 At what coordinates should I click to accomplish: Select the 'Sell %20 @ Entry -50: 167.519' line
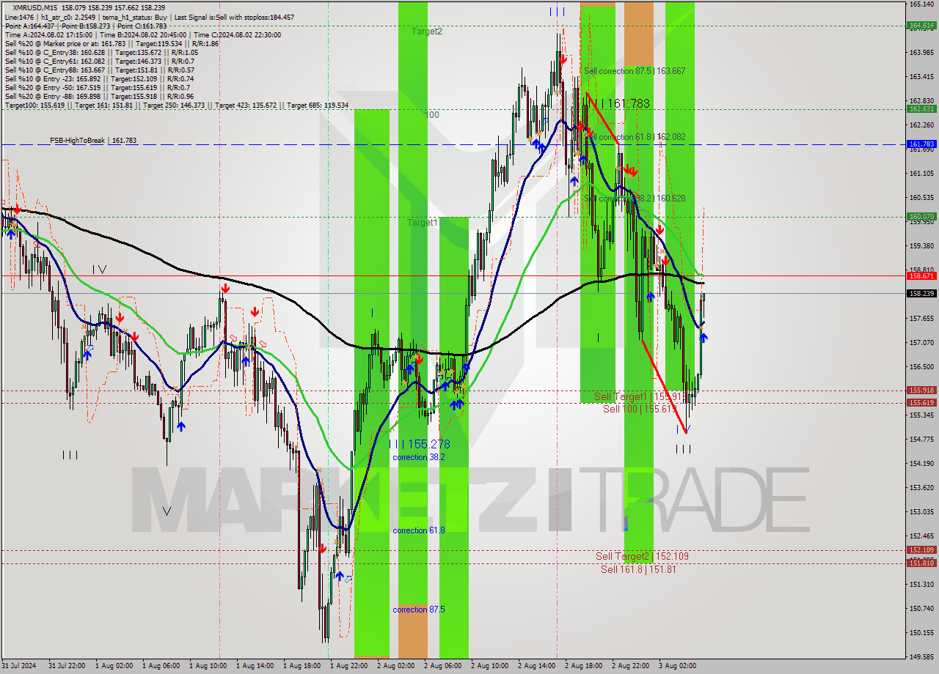97,87
